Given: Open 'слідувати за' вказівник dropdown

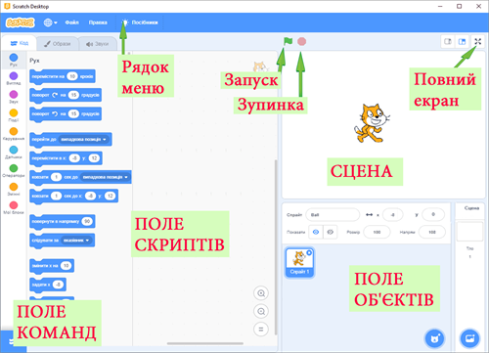Looking at the screenshot, I should [76, 241].
